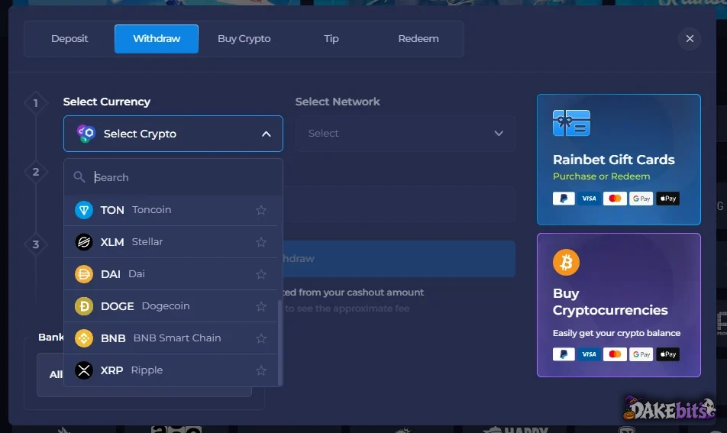Image resolution: width=727 pixels, height=433 pixels.
Task: Click the blue Withdraw submit button
Action: coord(399,259)
